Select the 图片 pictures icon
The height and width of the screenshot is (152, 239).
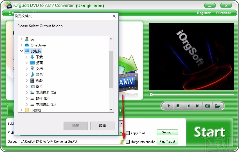tap(32, 86)
